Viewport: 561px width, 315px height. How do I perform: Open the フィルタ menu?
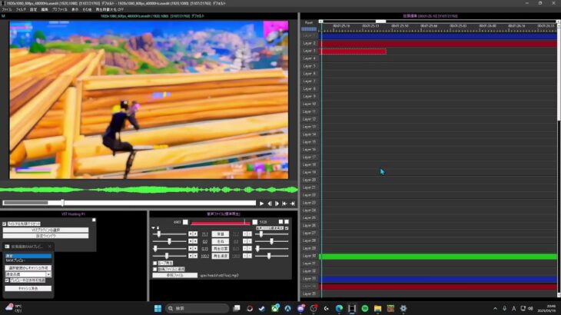pyautogui.click(x=20, y=9)
